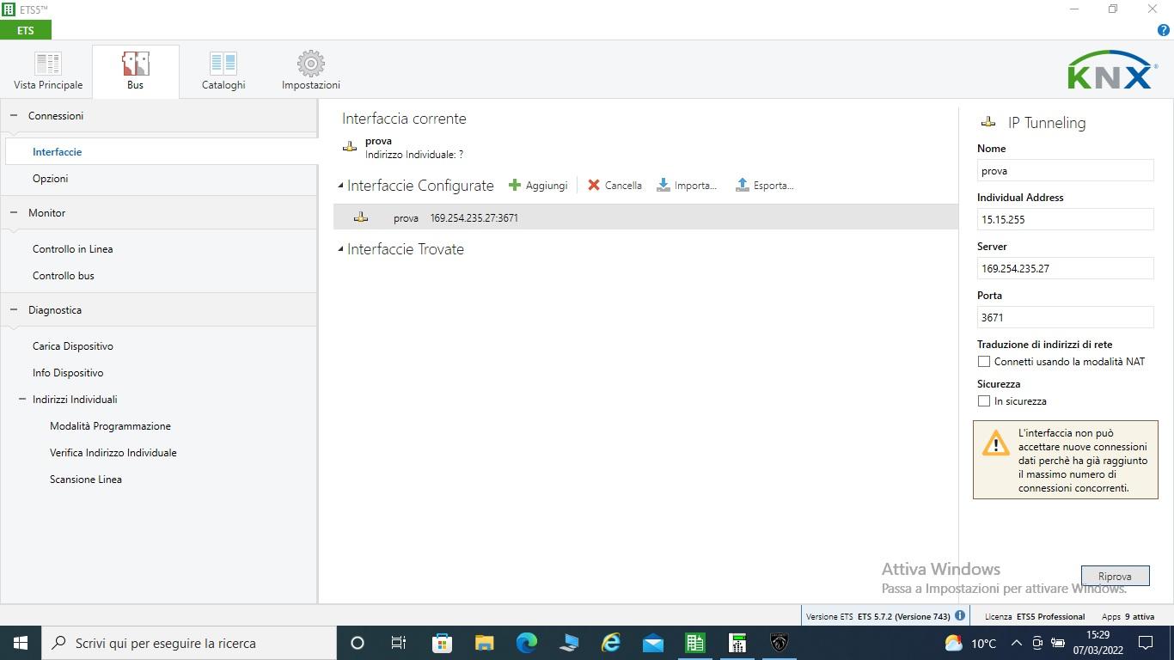Click Licenza ETS5 Professional in status bar

(1035, 616)
